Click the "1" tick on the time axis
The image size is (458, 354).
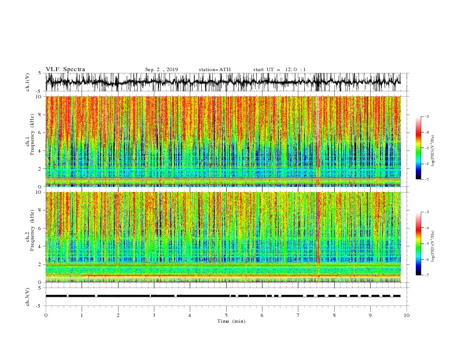82,315
